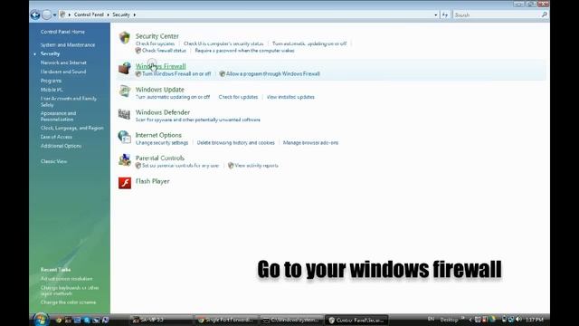Click the Control Panel icon in address bar
The image size is (579, 326).
pyautogui.click(x=62, y=14)
